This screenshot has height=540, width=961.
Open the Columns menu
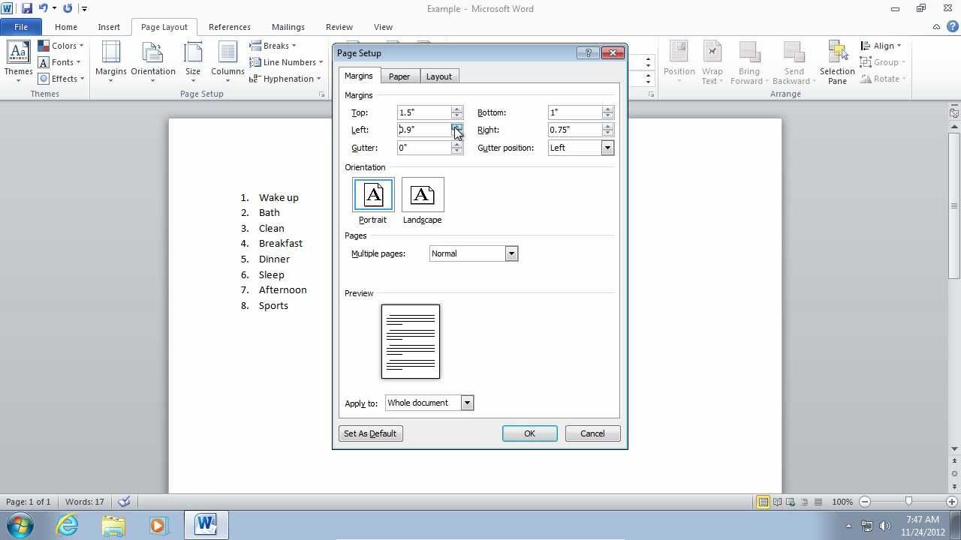coord(227,62)
